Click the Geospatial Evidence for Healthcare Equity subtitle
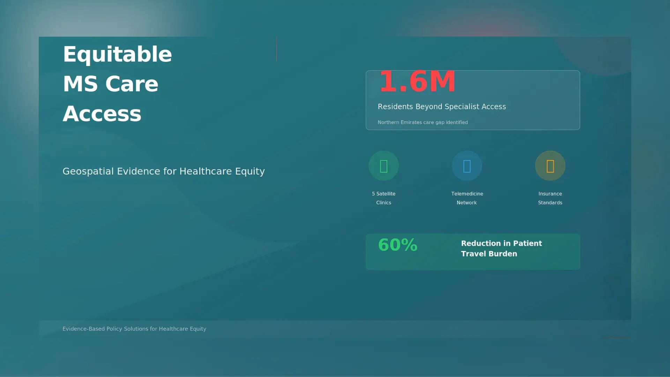 164,171
